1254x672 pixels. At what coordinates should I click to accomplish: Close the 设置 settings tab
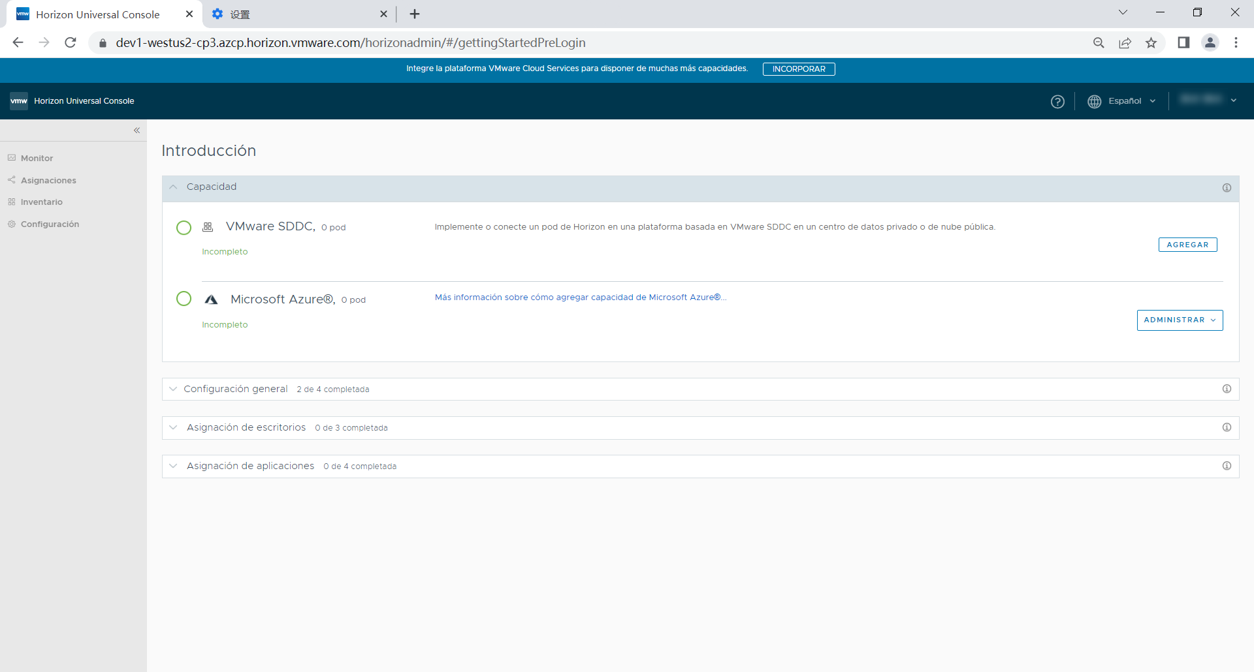tap(383, 14)
